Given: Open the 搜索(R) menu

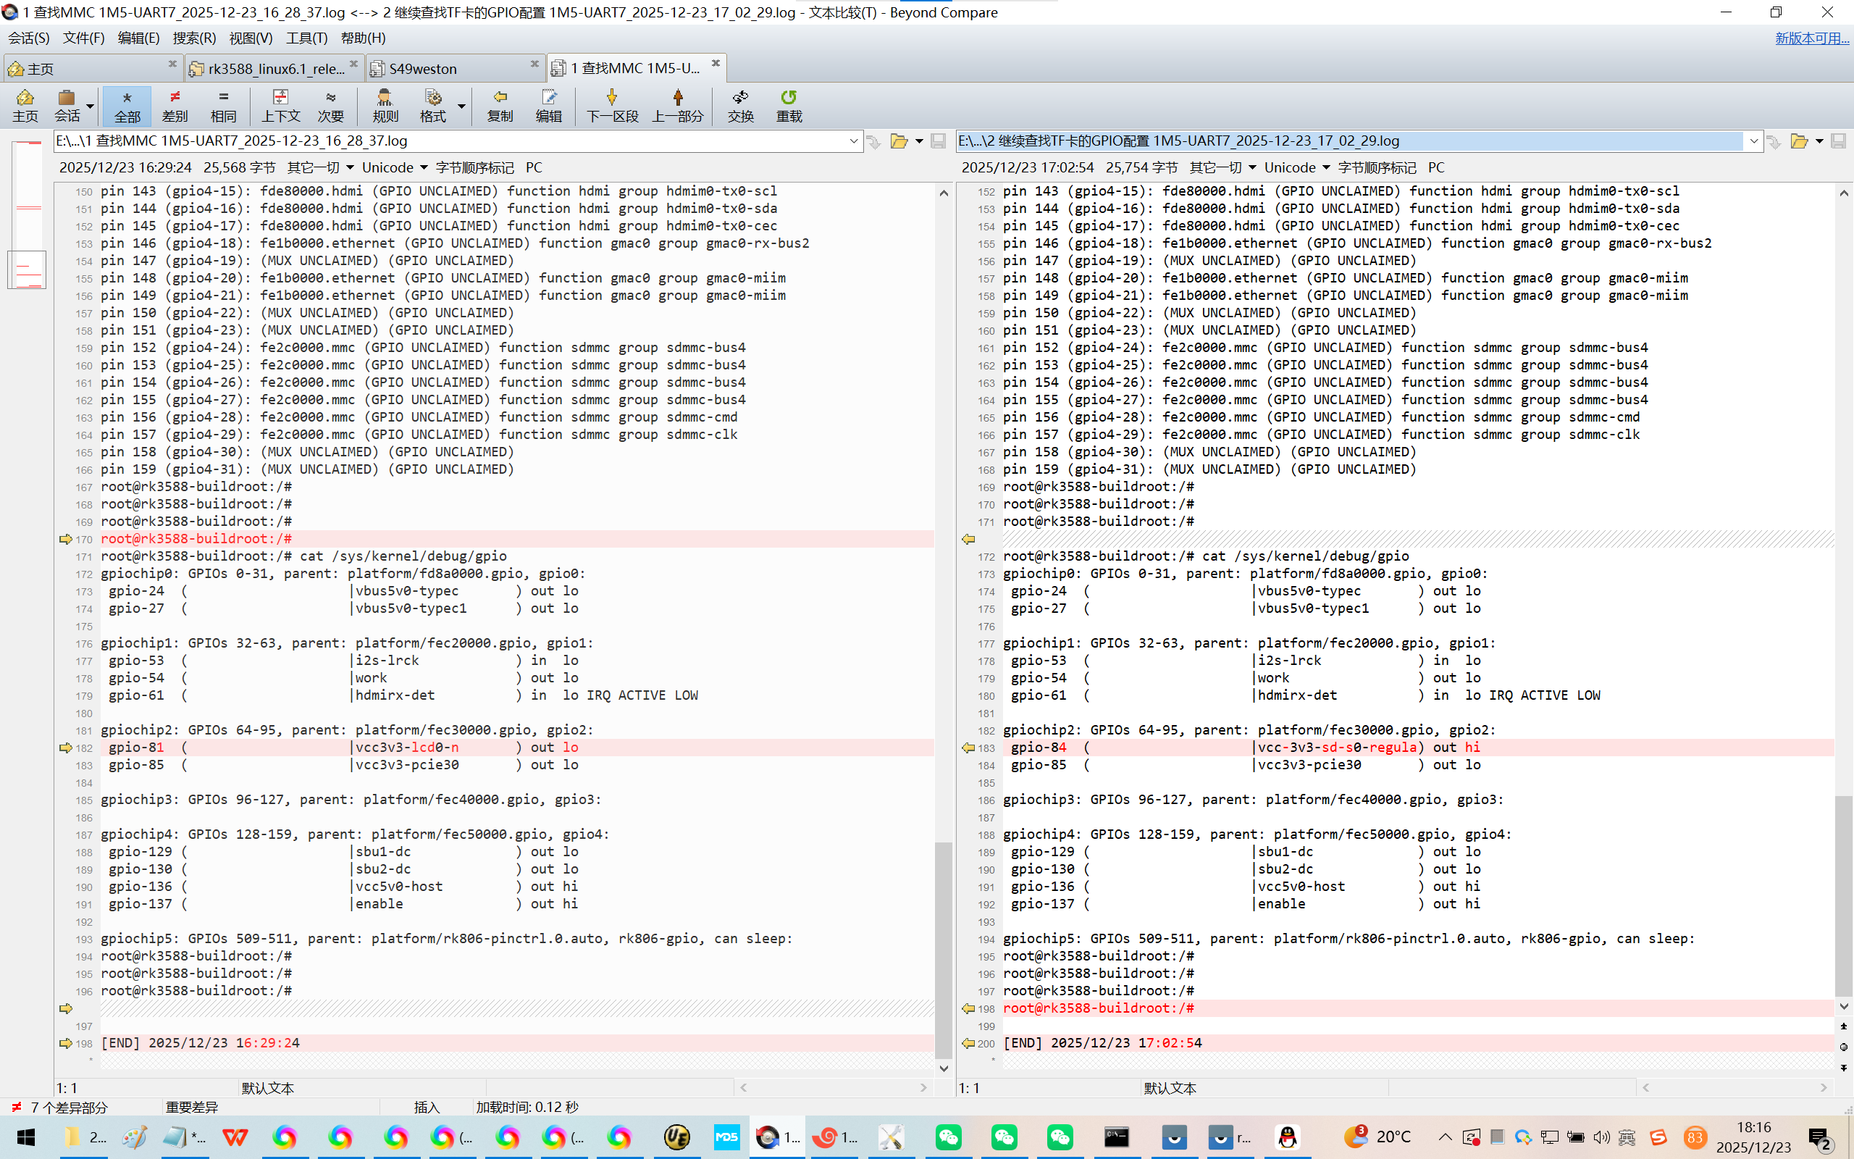Looking at the screenshot, I should [x=194, y=38].
